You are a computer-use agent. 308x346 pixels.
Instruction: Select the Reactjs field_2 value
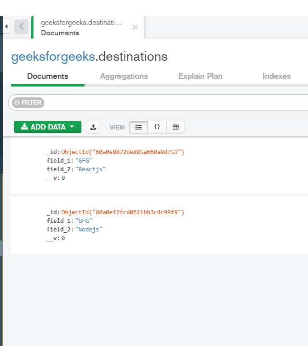click(x=90, y=169)
